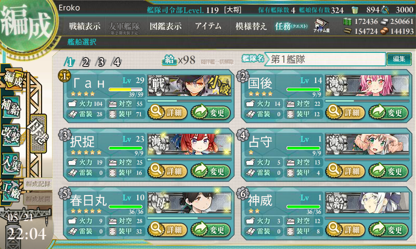Open the 補給 resupply sidebar icon

[x=10, y=107]
